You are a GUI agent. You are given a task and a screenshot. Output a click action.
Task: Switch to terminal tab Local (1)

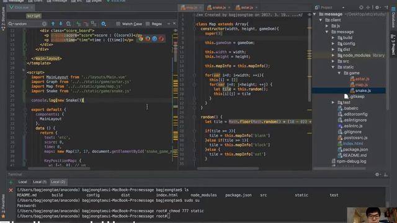click(40, 181)
